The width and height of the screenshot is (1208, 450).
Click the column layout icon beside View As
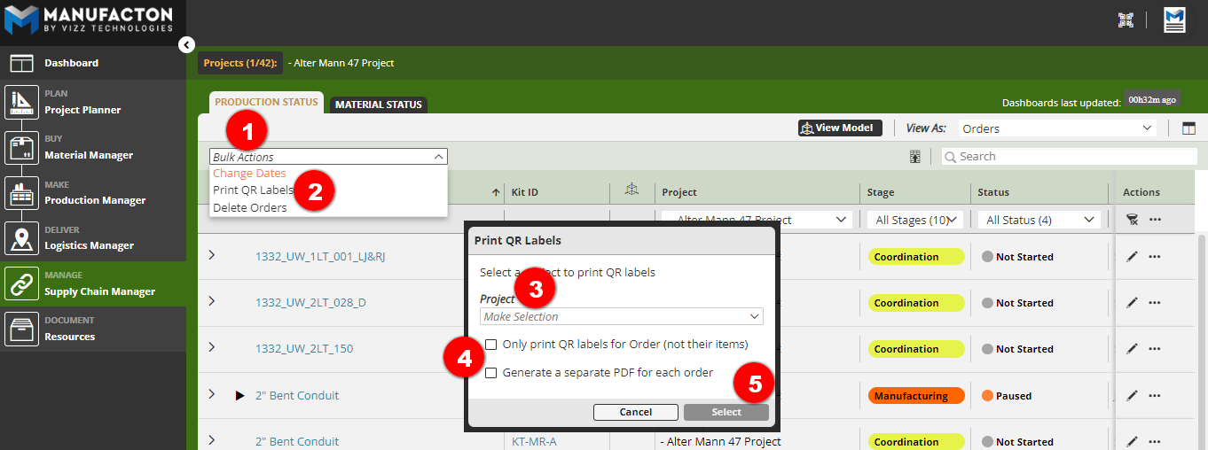tap(1188, 128)
